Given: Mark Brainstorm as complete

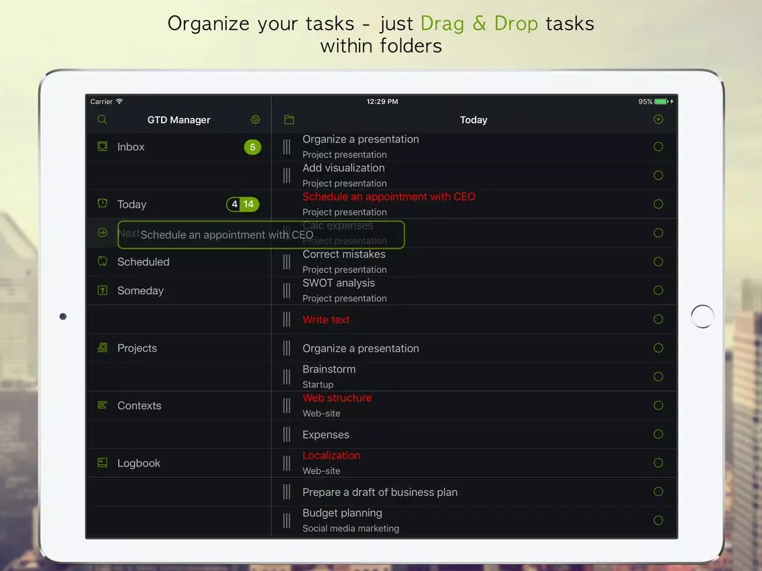Looking at the screenshot, I should [659, 377].
